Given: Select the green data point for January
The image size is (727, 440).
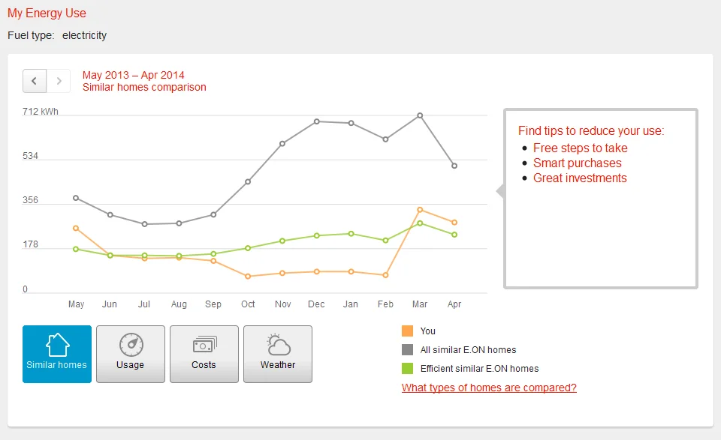Looking at the screenshot, I should (x=351, y=234).
